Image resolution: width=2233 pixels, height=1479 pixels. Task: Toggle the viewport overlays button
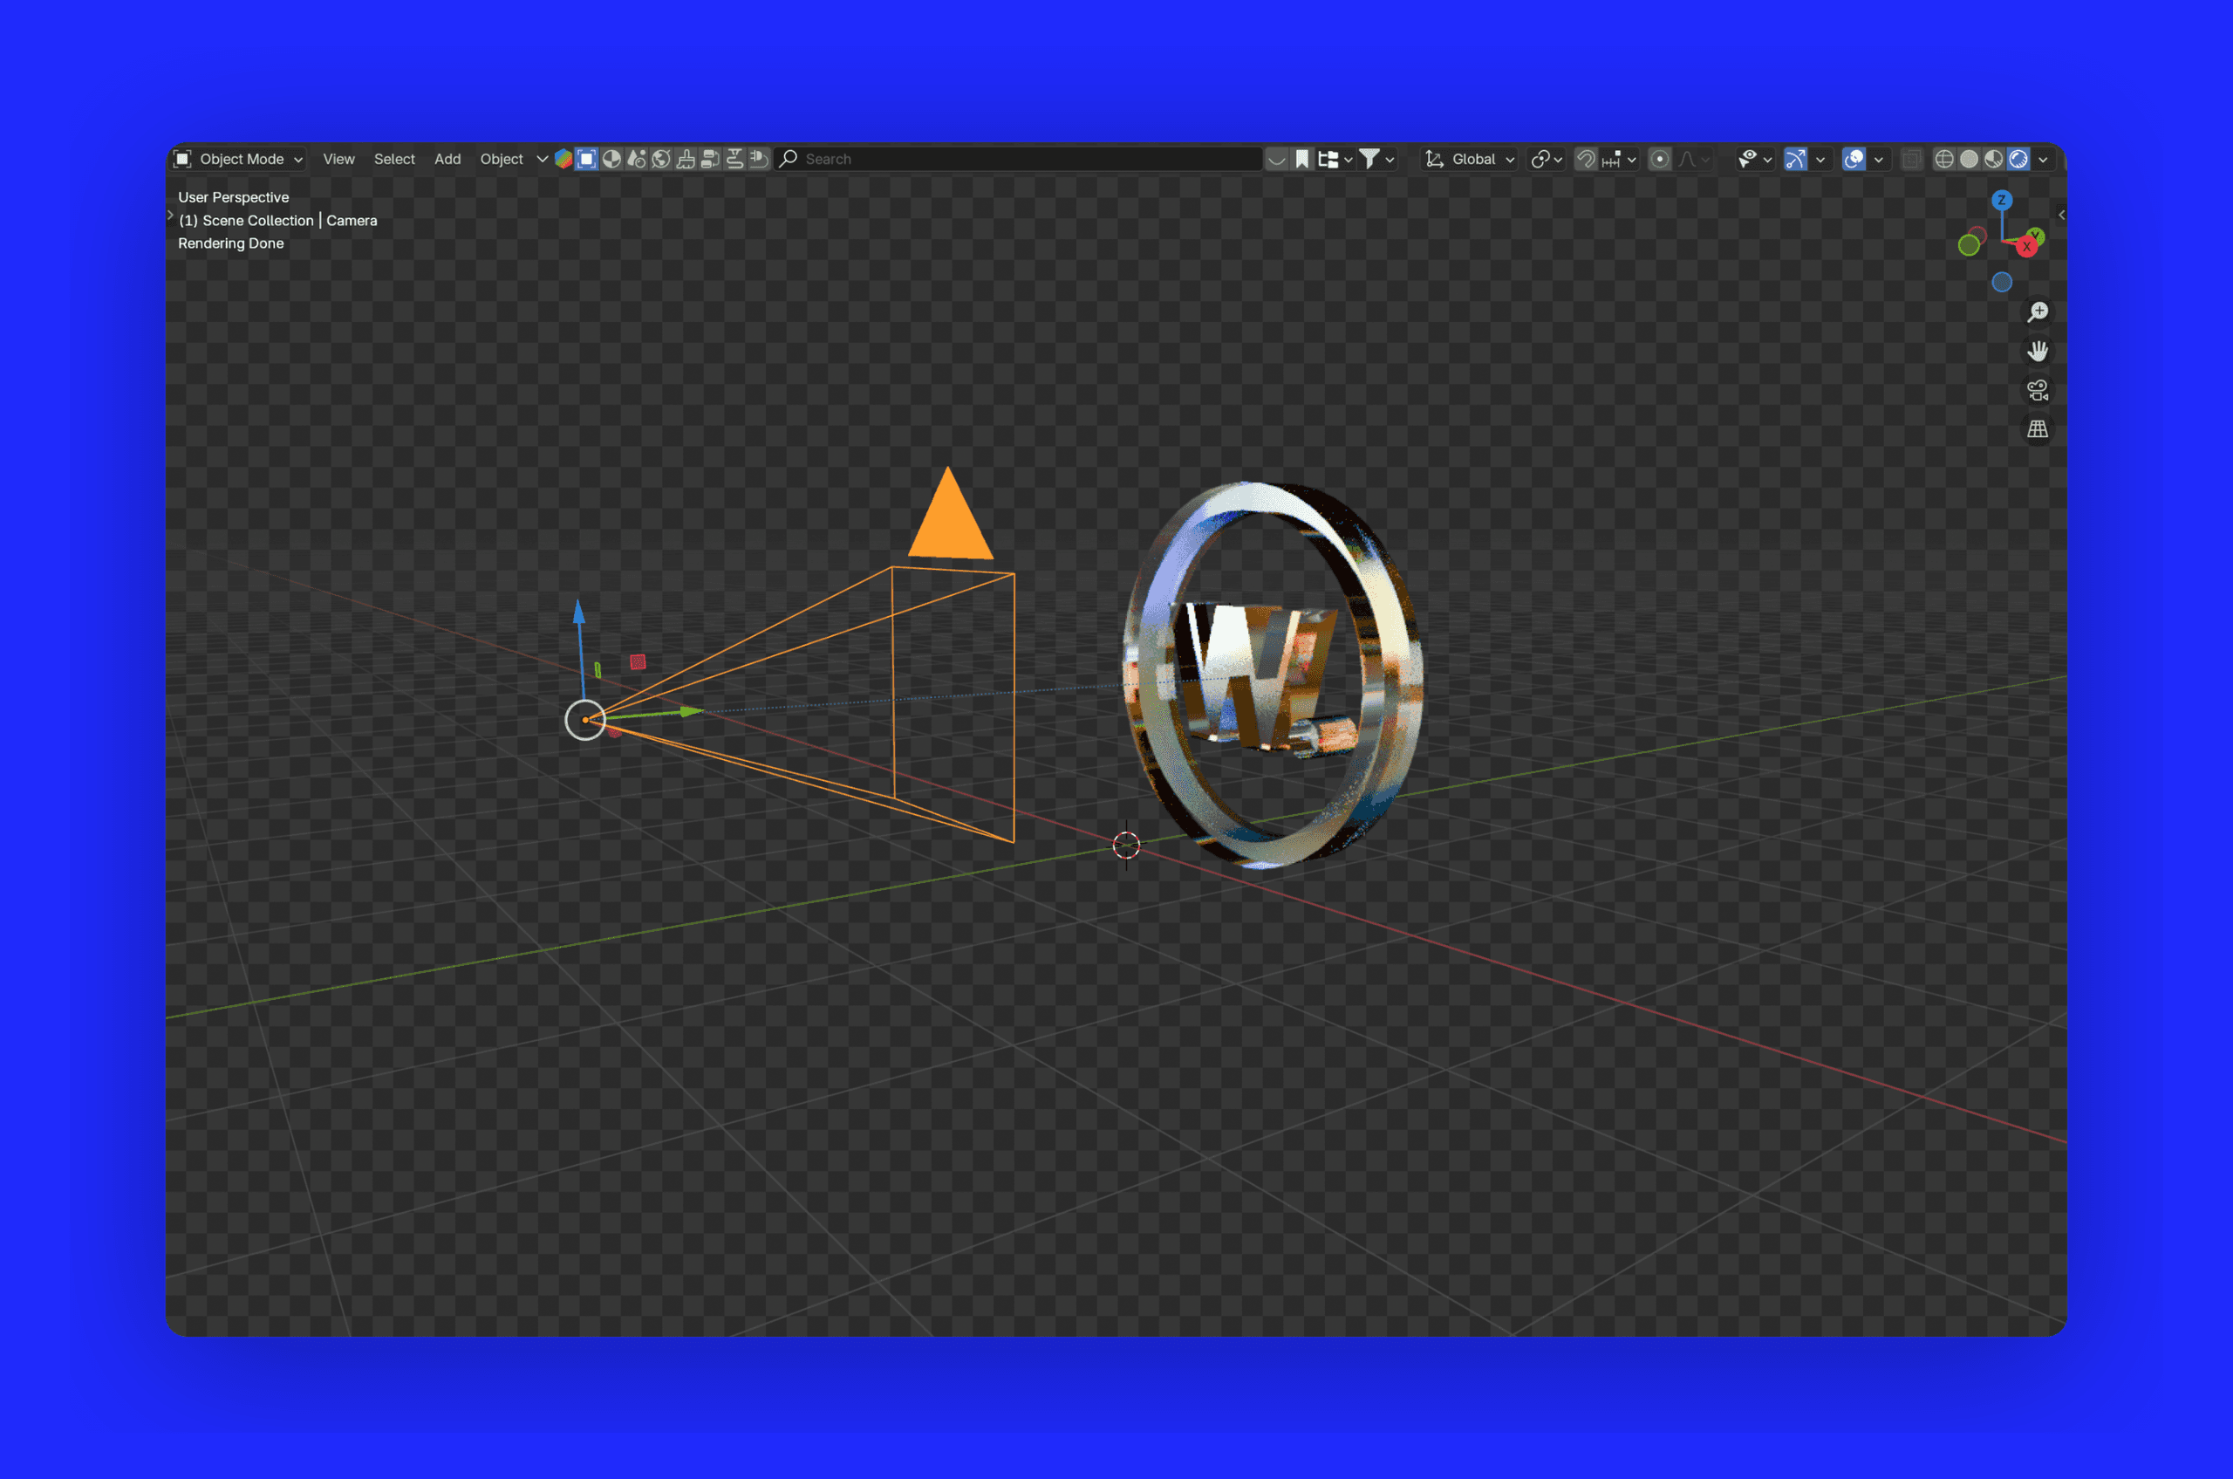pyautogui.click(x=1854, y=160)
